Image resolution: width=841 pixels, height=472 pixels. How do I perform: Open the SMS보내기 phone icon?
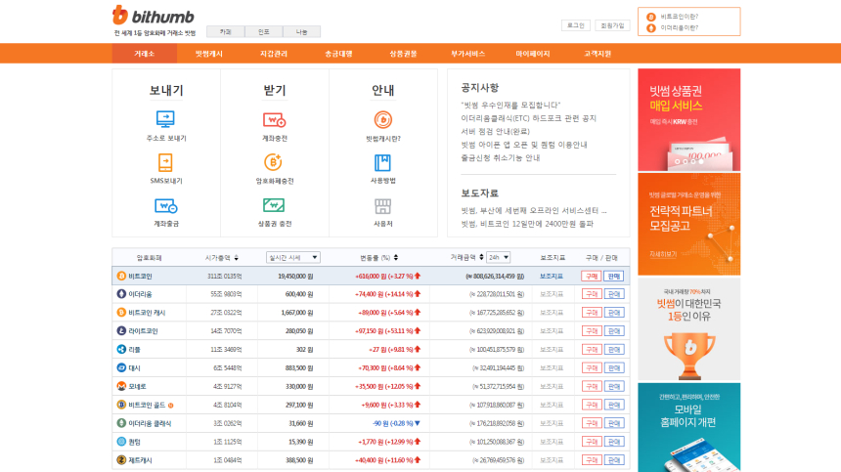tap(165, 162)
